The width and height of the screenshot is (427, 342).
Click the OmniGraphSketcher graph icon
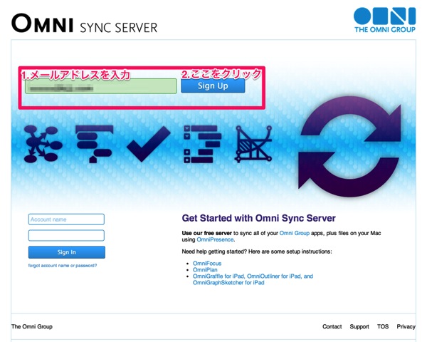(x=253, y=144)
